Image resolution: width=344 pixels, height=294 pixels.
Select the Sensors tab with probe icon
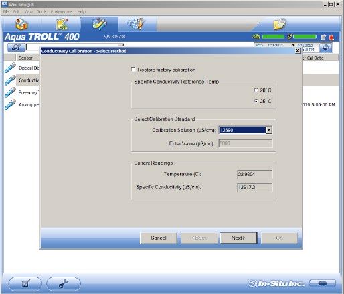[x=99, y=24]
